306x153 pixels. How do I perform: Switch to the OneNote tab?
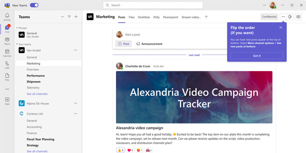coord(144,17)
